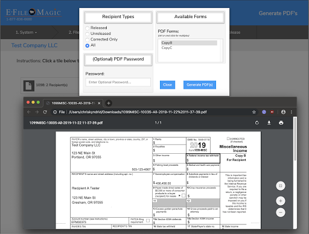The height and width of the screenshot is (234, 309).
Task: Choose Corrected Only recipient type
Action: (88, 40)
